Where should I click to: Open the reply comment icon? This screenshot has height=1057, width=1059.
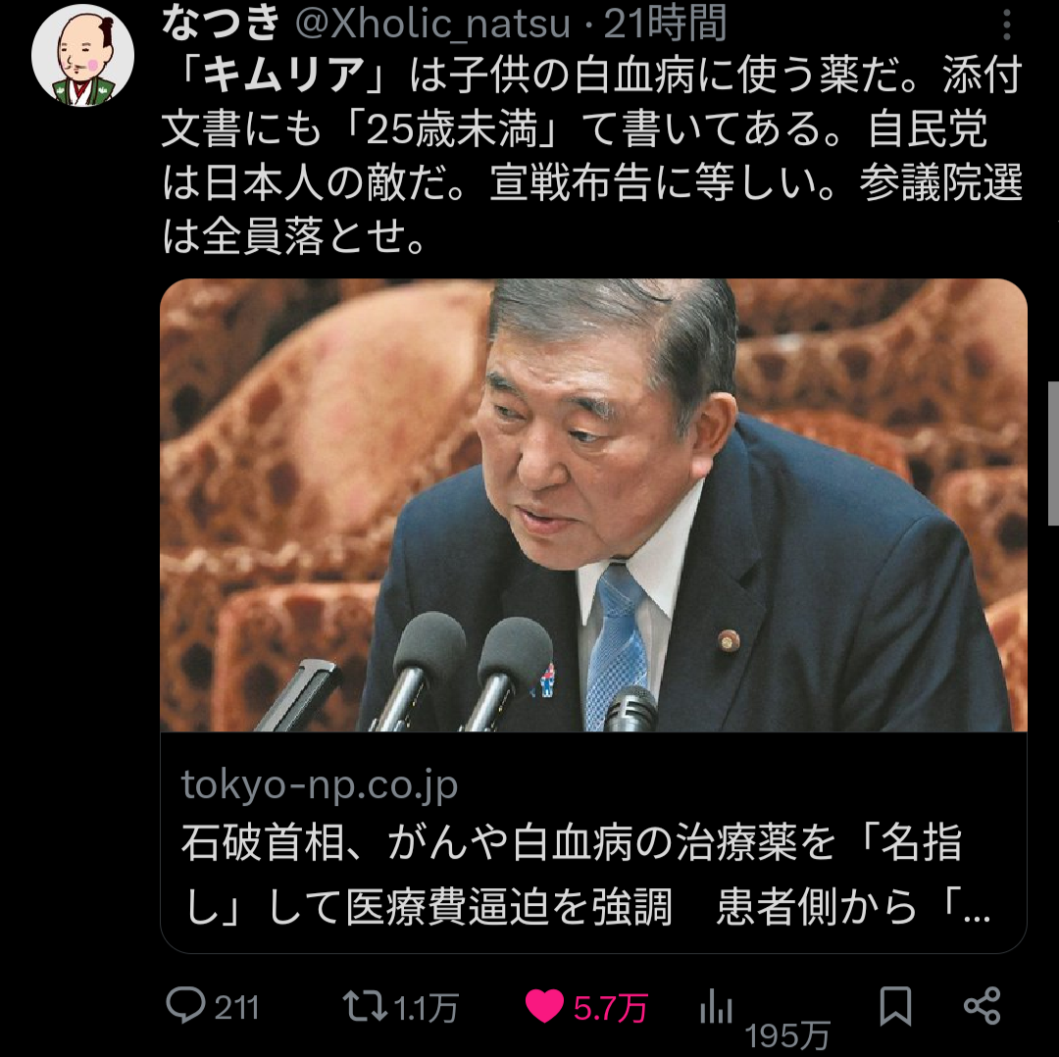(x=185, y=1005)
